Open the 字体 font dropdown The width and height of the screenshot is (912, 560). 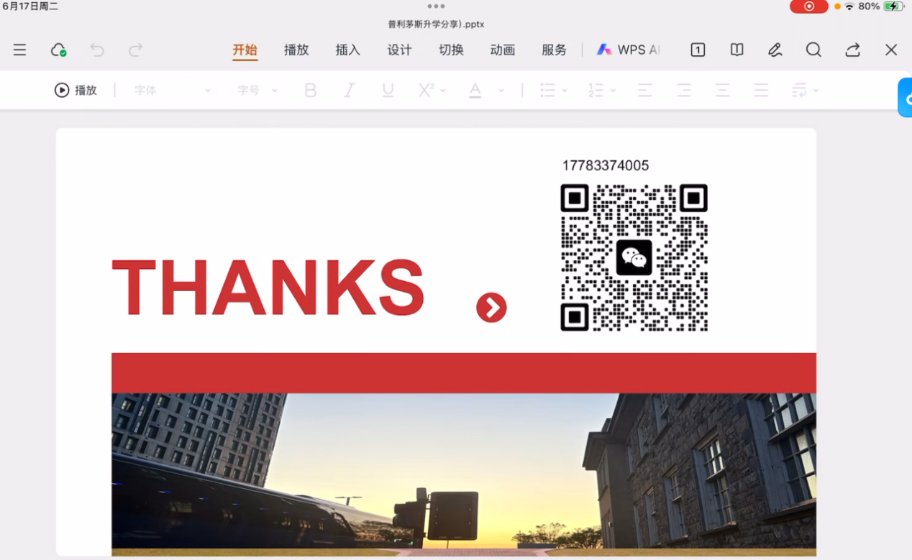[173, 91]
